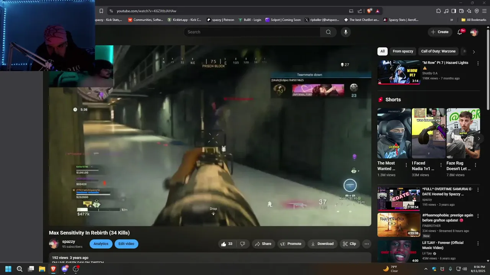Focus the YouTube search field
Screen dimensions: 490x275
click(x=252, y=32)
